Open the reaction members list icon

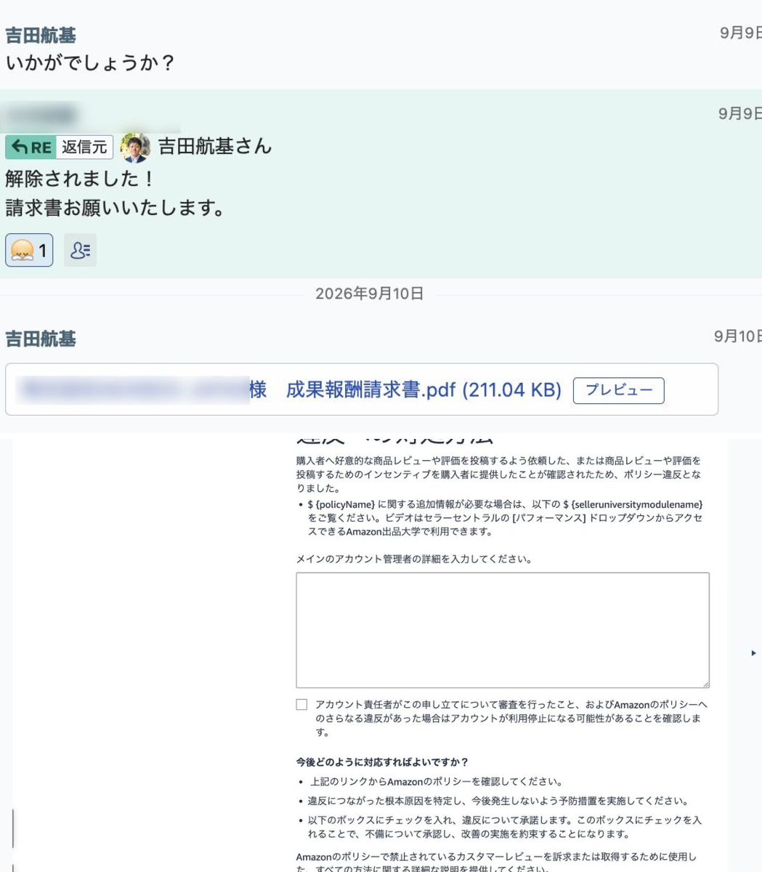click(80, 251)
